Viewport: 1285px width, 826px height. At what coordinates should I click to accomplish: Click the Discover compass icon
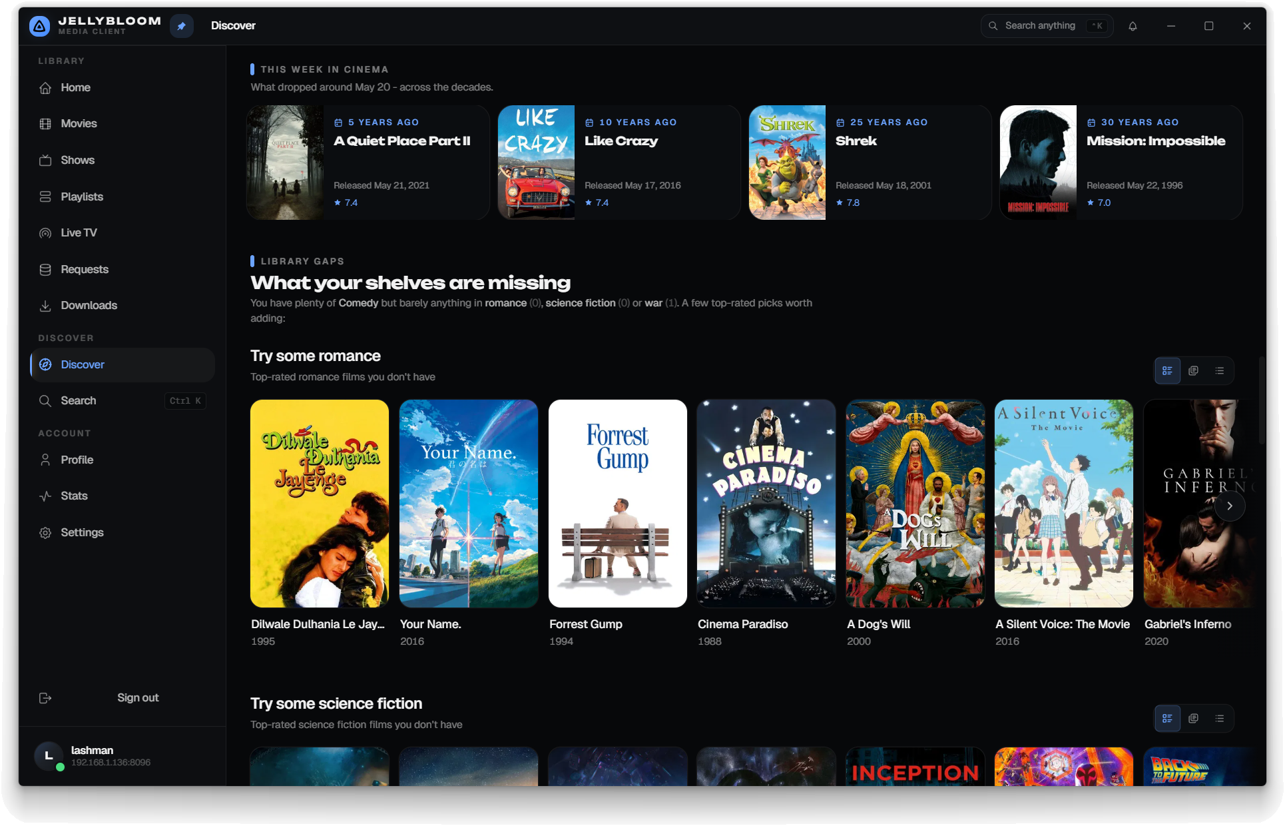(x=45, y=364)
